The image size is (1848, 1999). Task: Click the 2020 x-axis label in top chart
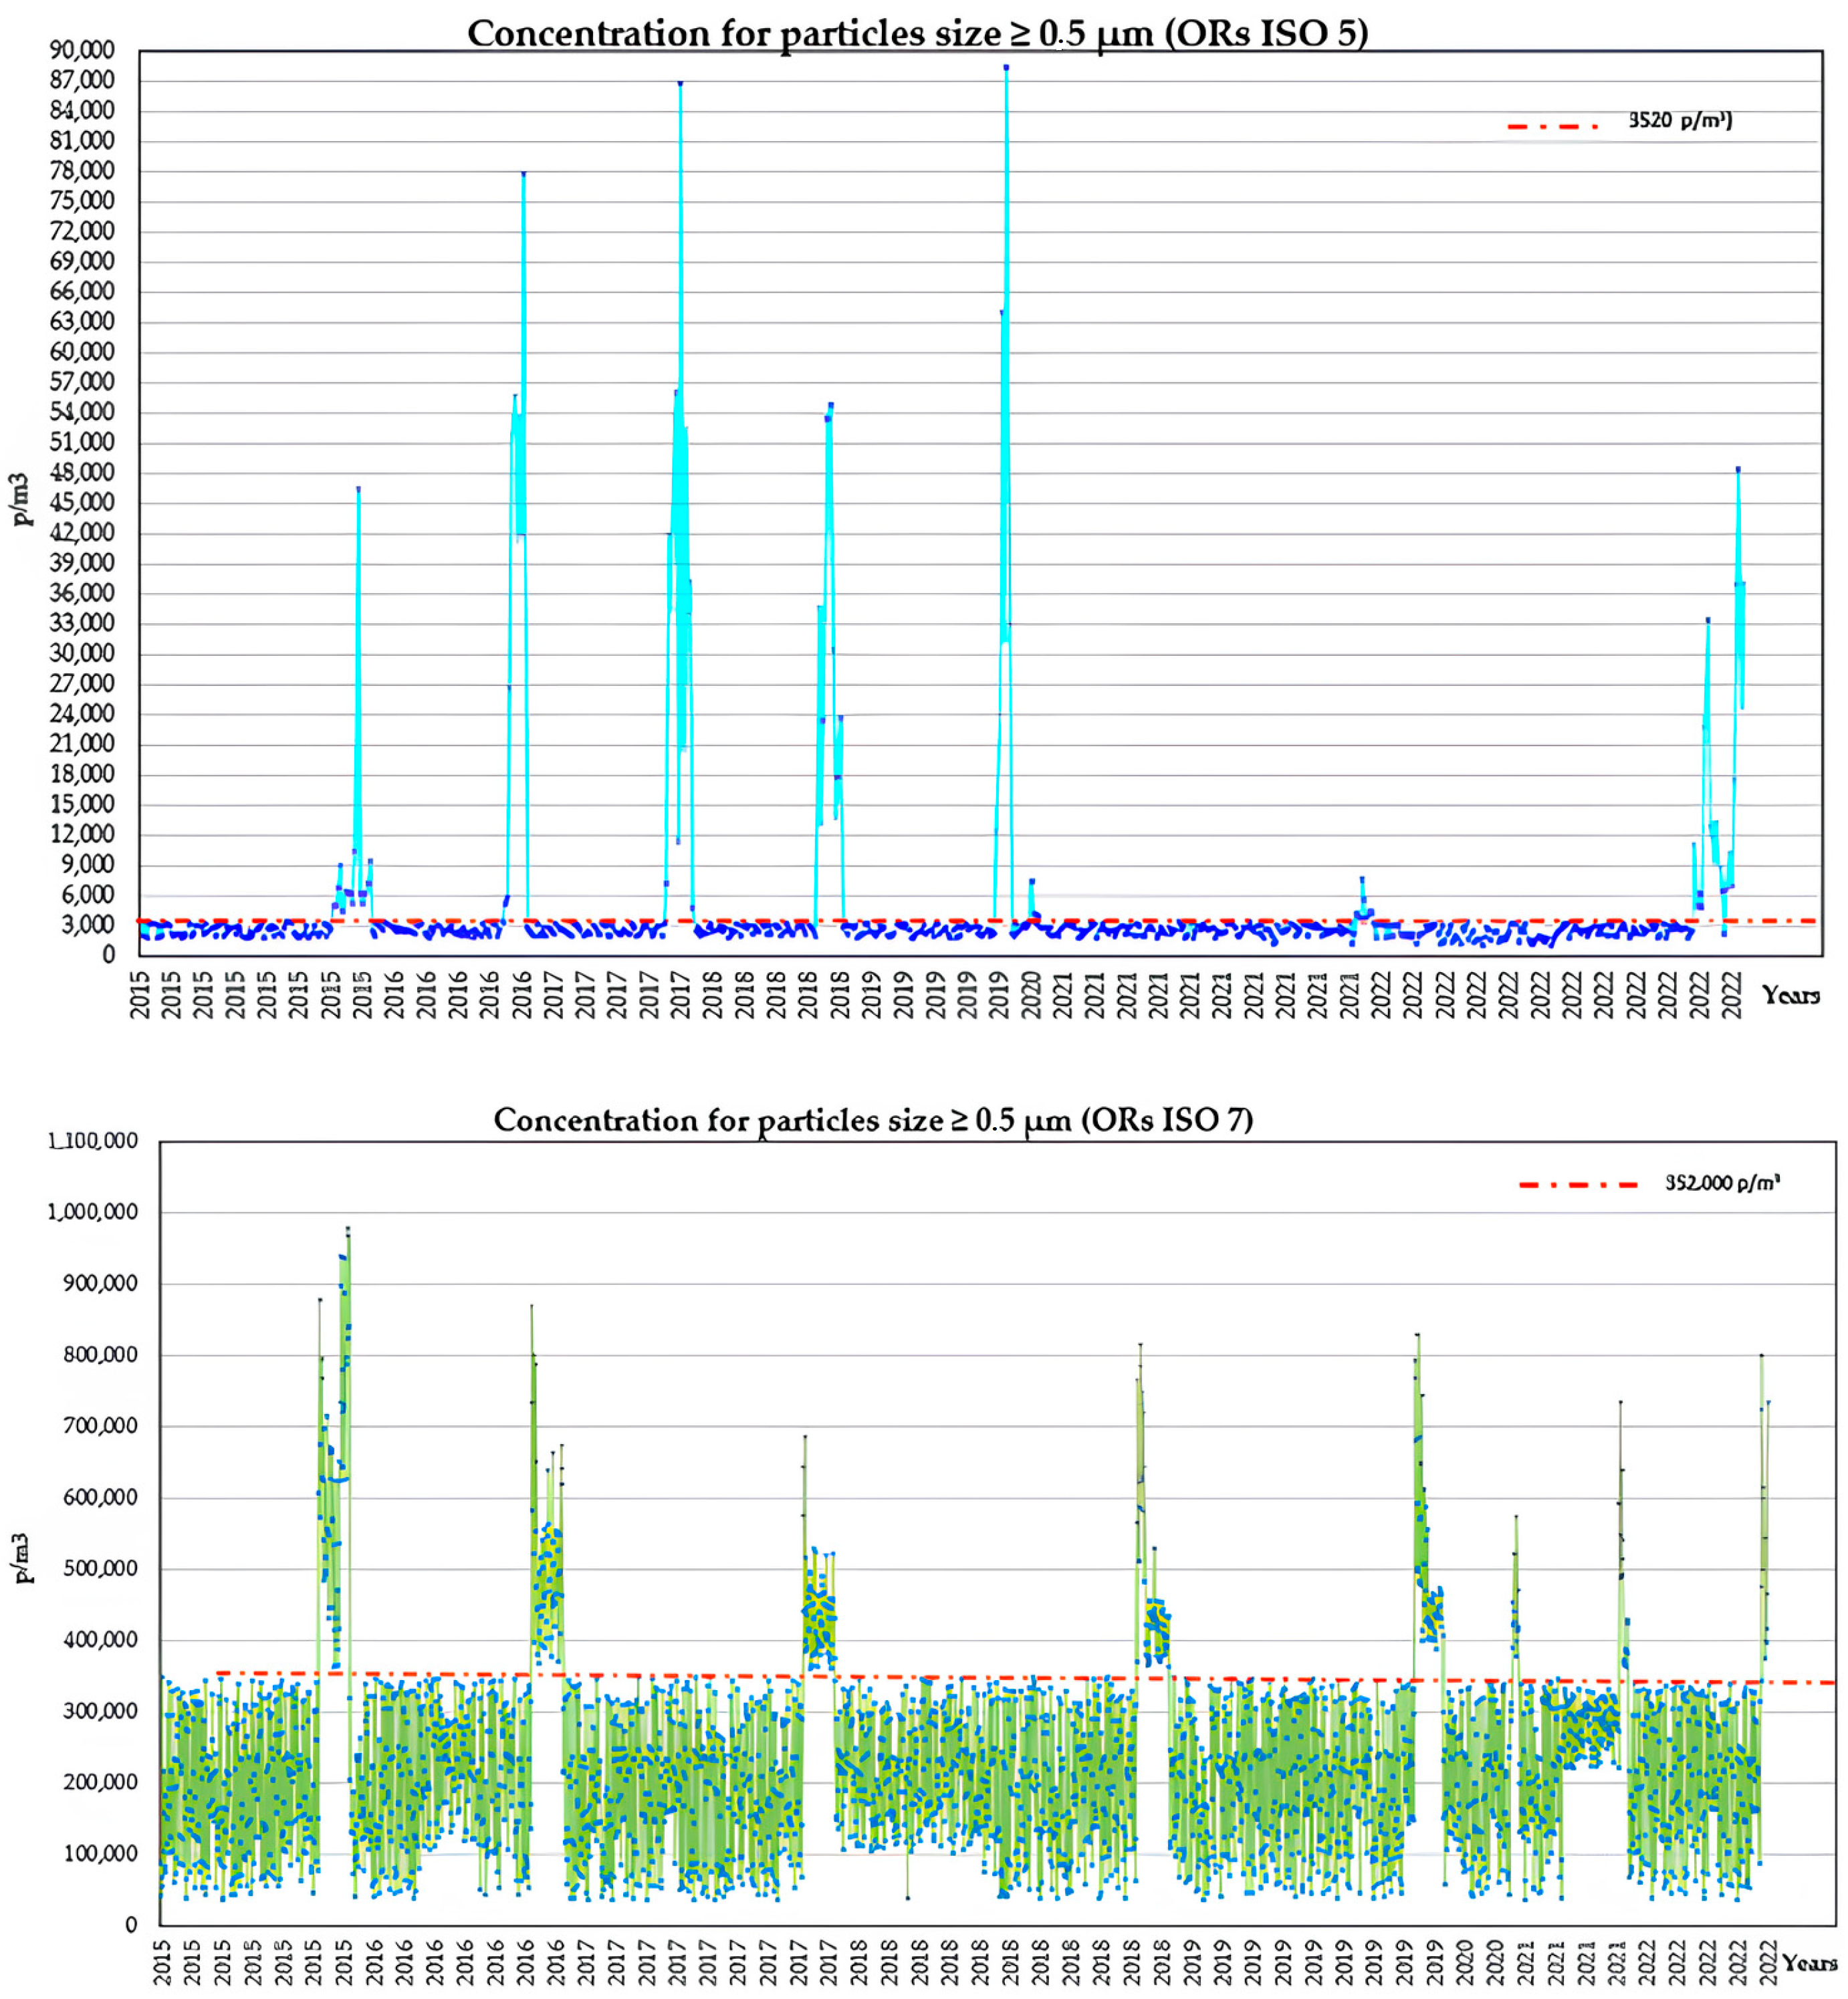pos(1032,994)
